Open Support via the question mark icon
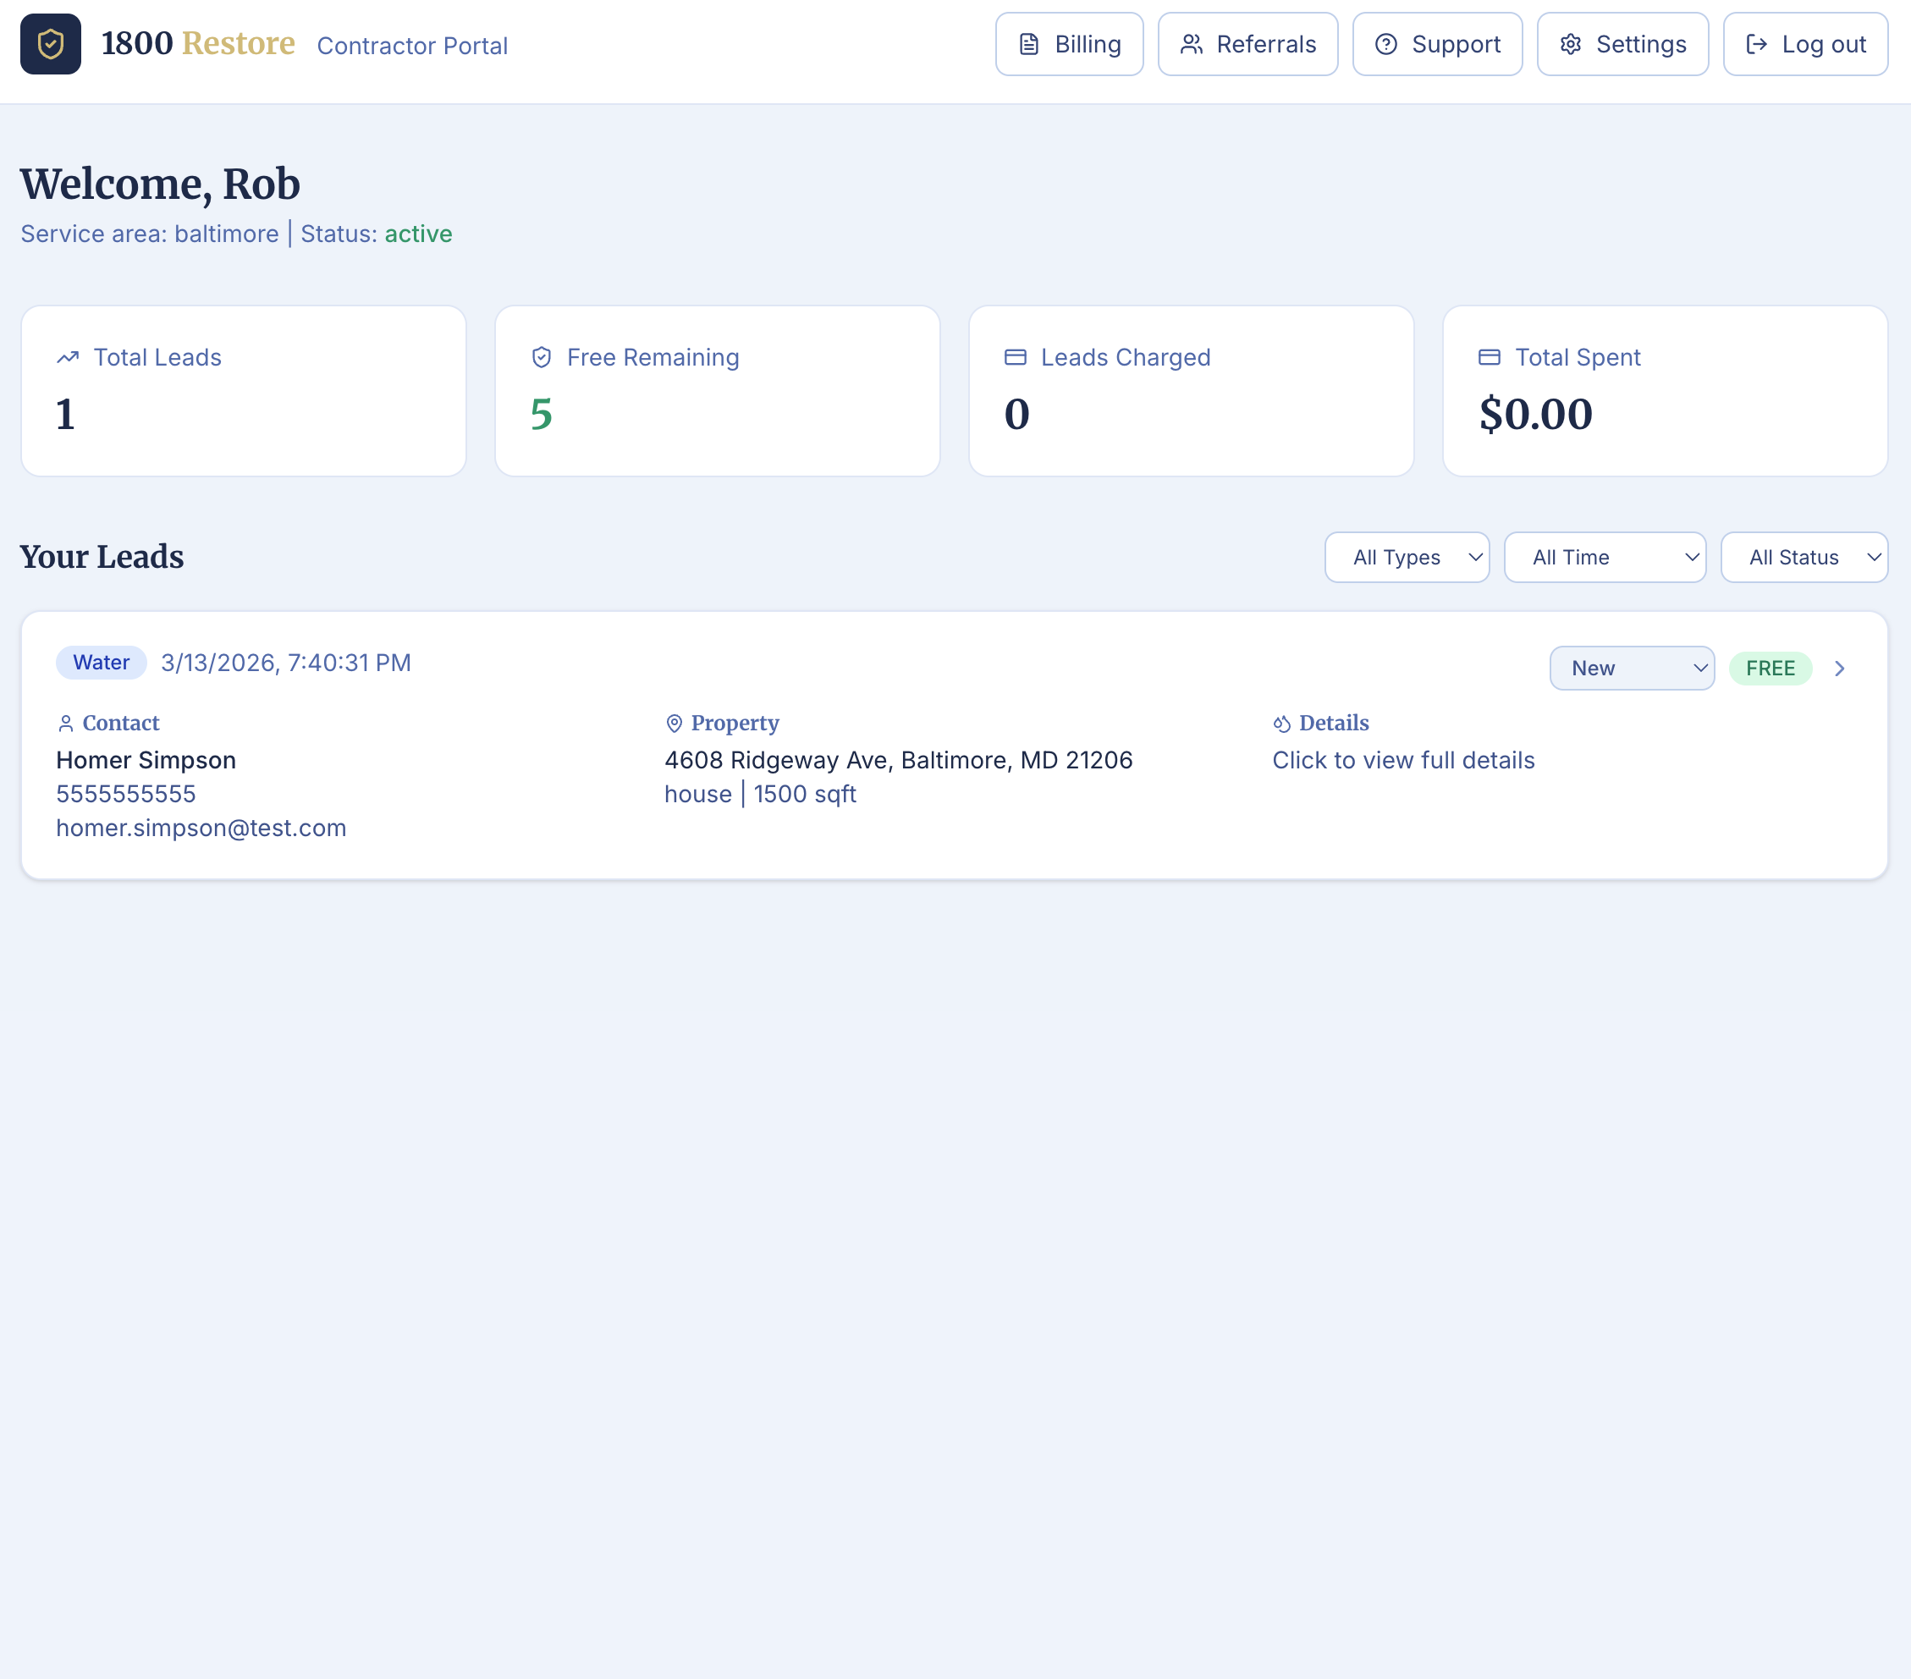The image size is (1911, 1679). pyautogui.click(x=1386, y=43)
